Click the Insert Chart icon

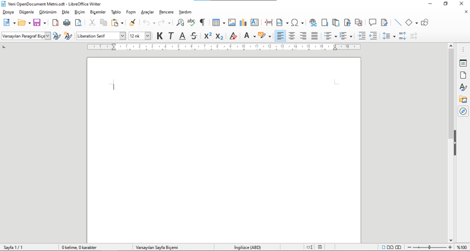pyautogui.click(x=243, y=22)
